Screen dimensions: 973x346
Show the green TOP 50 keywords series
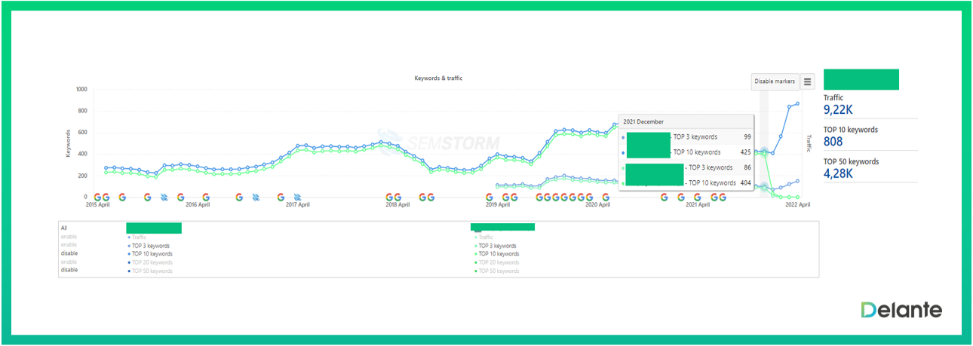[x=498, y=271]
